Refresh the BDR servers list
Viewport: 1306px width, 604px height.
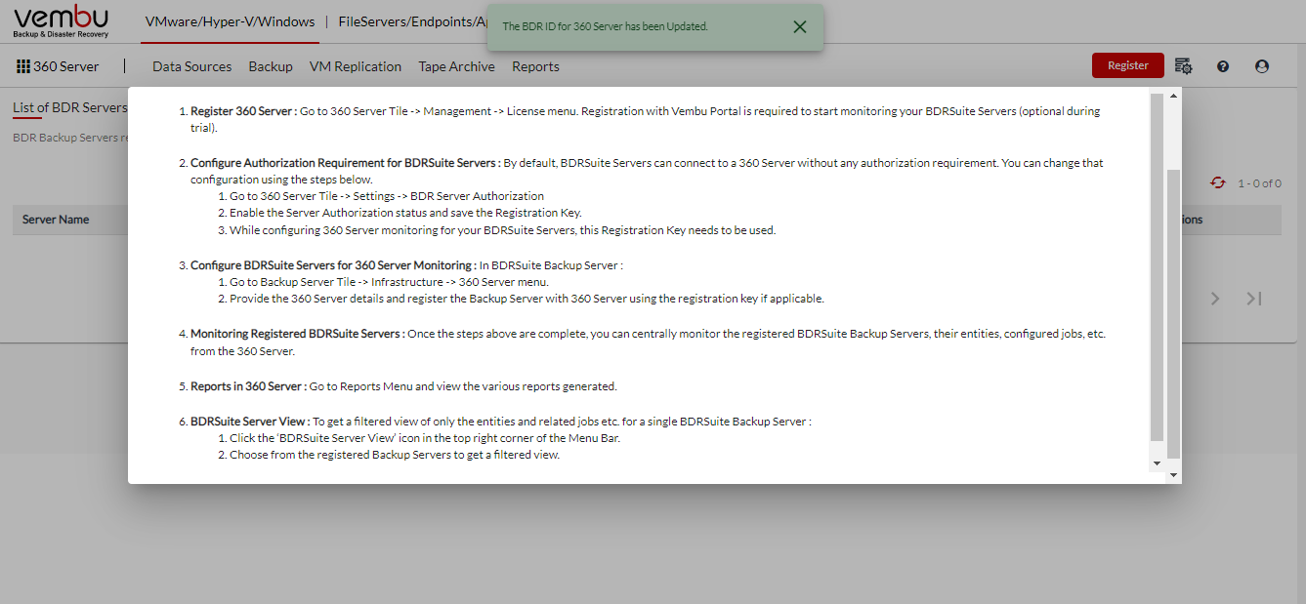pos(1217,182)
